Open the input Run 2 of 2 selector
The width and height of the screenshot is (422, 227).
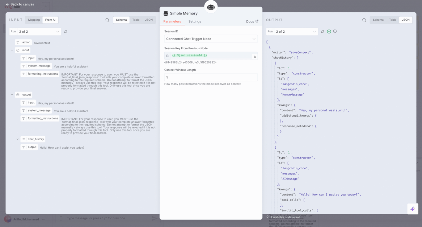(x=39, y=31)
